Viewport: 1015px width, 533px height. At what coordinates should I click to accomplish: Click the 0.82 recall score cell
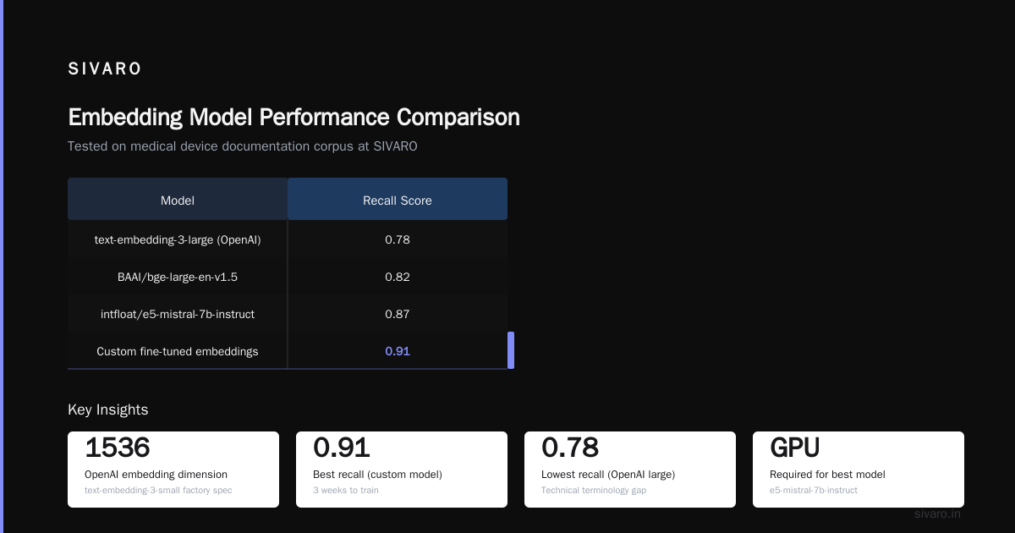pyautogui.click(x=398, y=277)
